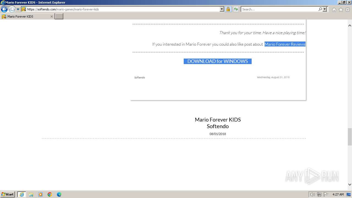
Task: Click the scrollbar down arrow
Action: (350, 185)
